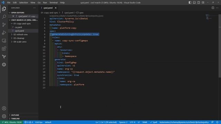Image resolution: width=221 pixels, height=124 pixels.
Task: Click the default namespace status item
Action: (x=48, y=122)
